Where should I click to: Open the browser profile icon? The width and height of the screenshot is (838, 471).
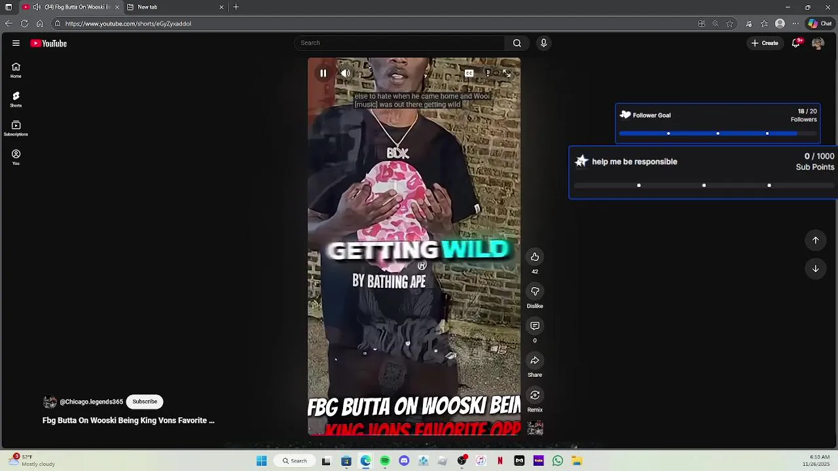780,24
